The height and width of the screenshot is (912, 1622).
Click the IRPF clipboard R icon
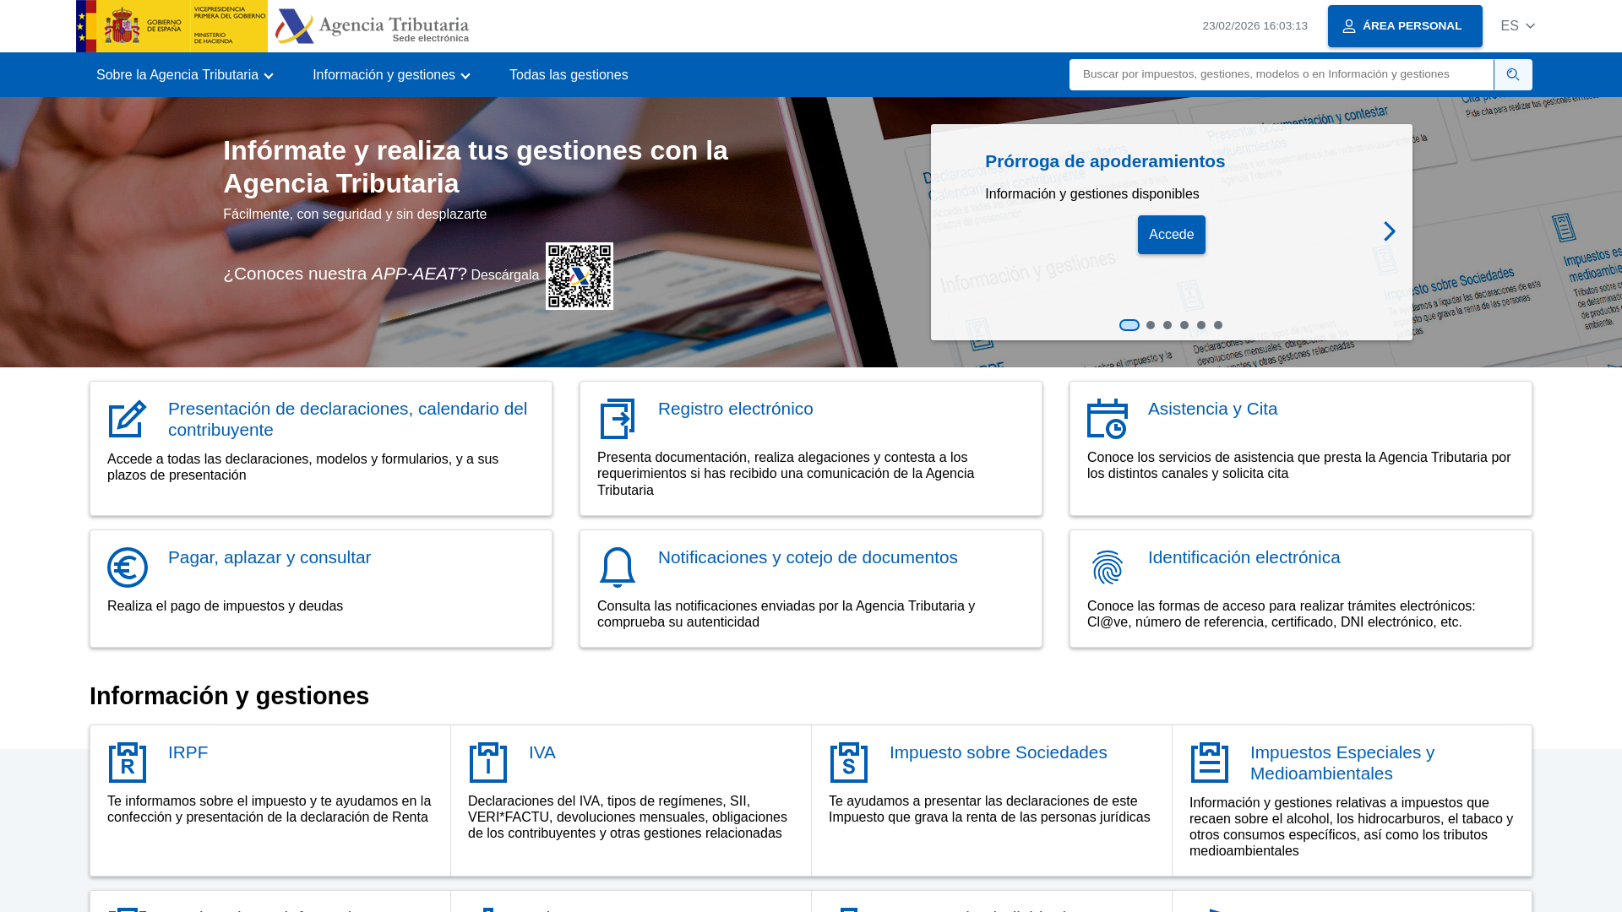128,763
